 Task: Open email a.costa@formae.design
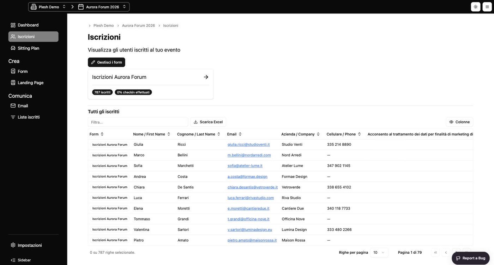click(247, 176)
